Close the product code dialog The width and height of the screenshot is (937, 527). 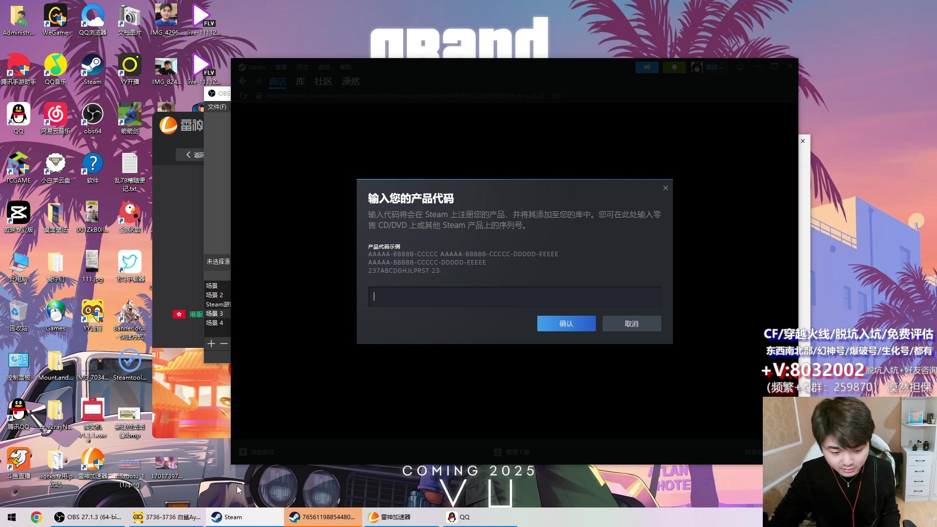click(666, 188)
